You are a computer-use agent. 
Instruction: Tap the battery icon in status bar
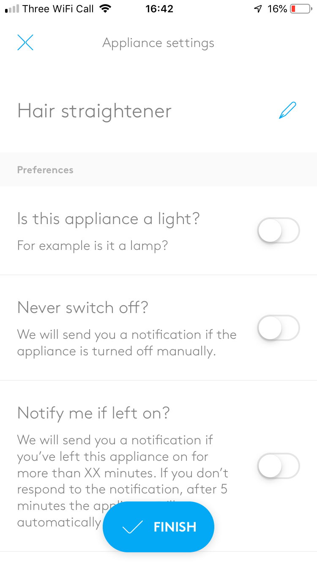point(301,8)
